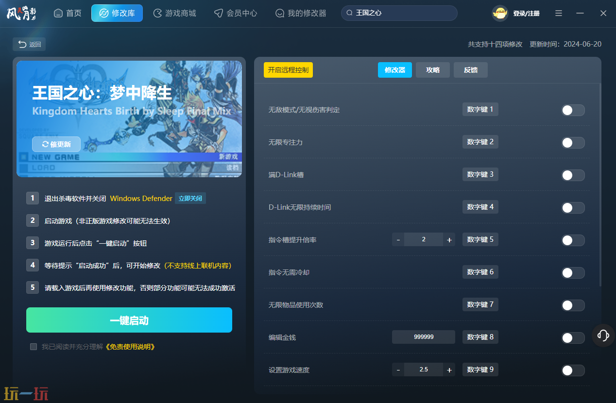Open customer service headset icon

click(603, 335)
